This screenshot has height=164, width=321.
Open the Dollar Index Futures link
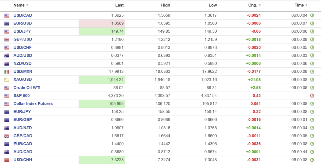[33, 103]
